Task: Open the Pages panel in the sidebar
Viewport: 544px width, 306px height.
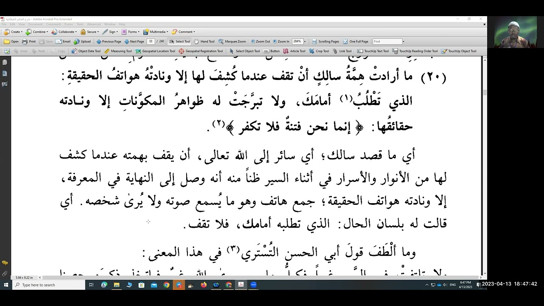Action: 5,62
